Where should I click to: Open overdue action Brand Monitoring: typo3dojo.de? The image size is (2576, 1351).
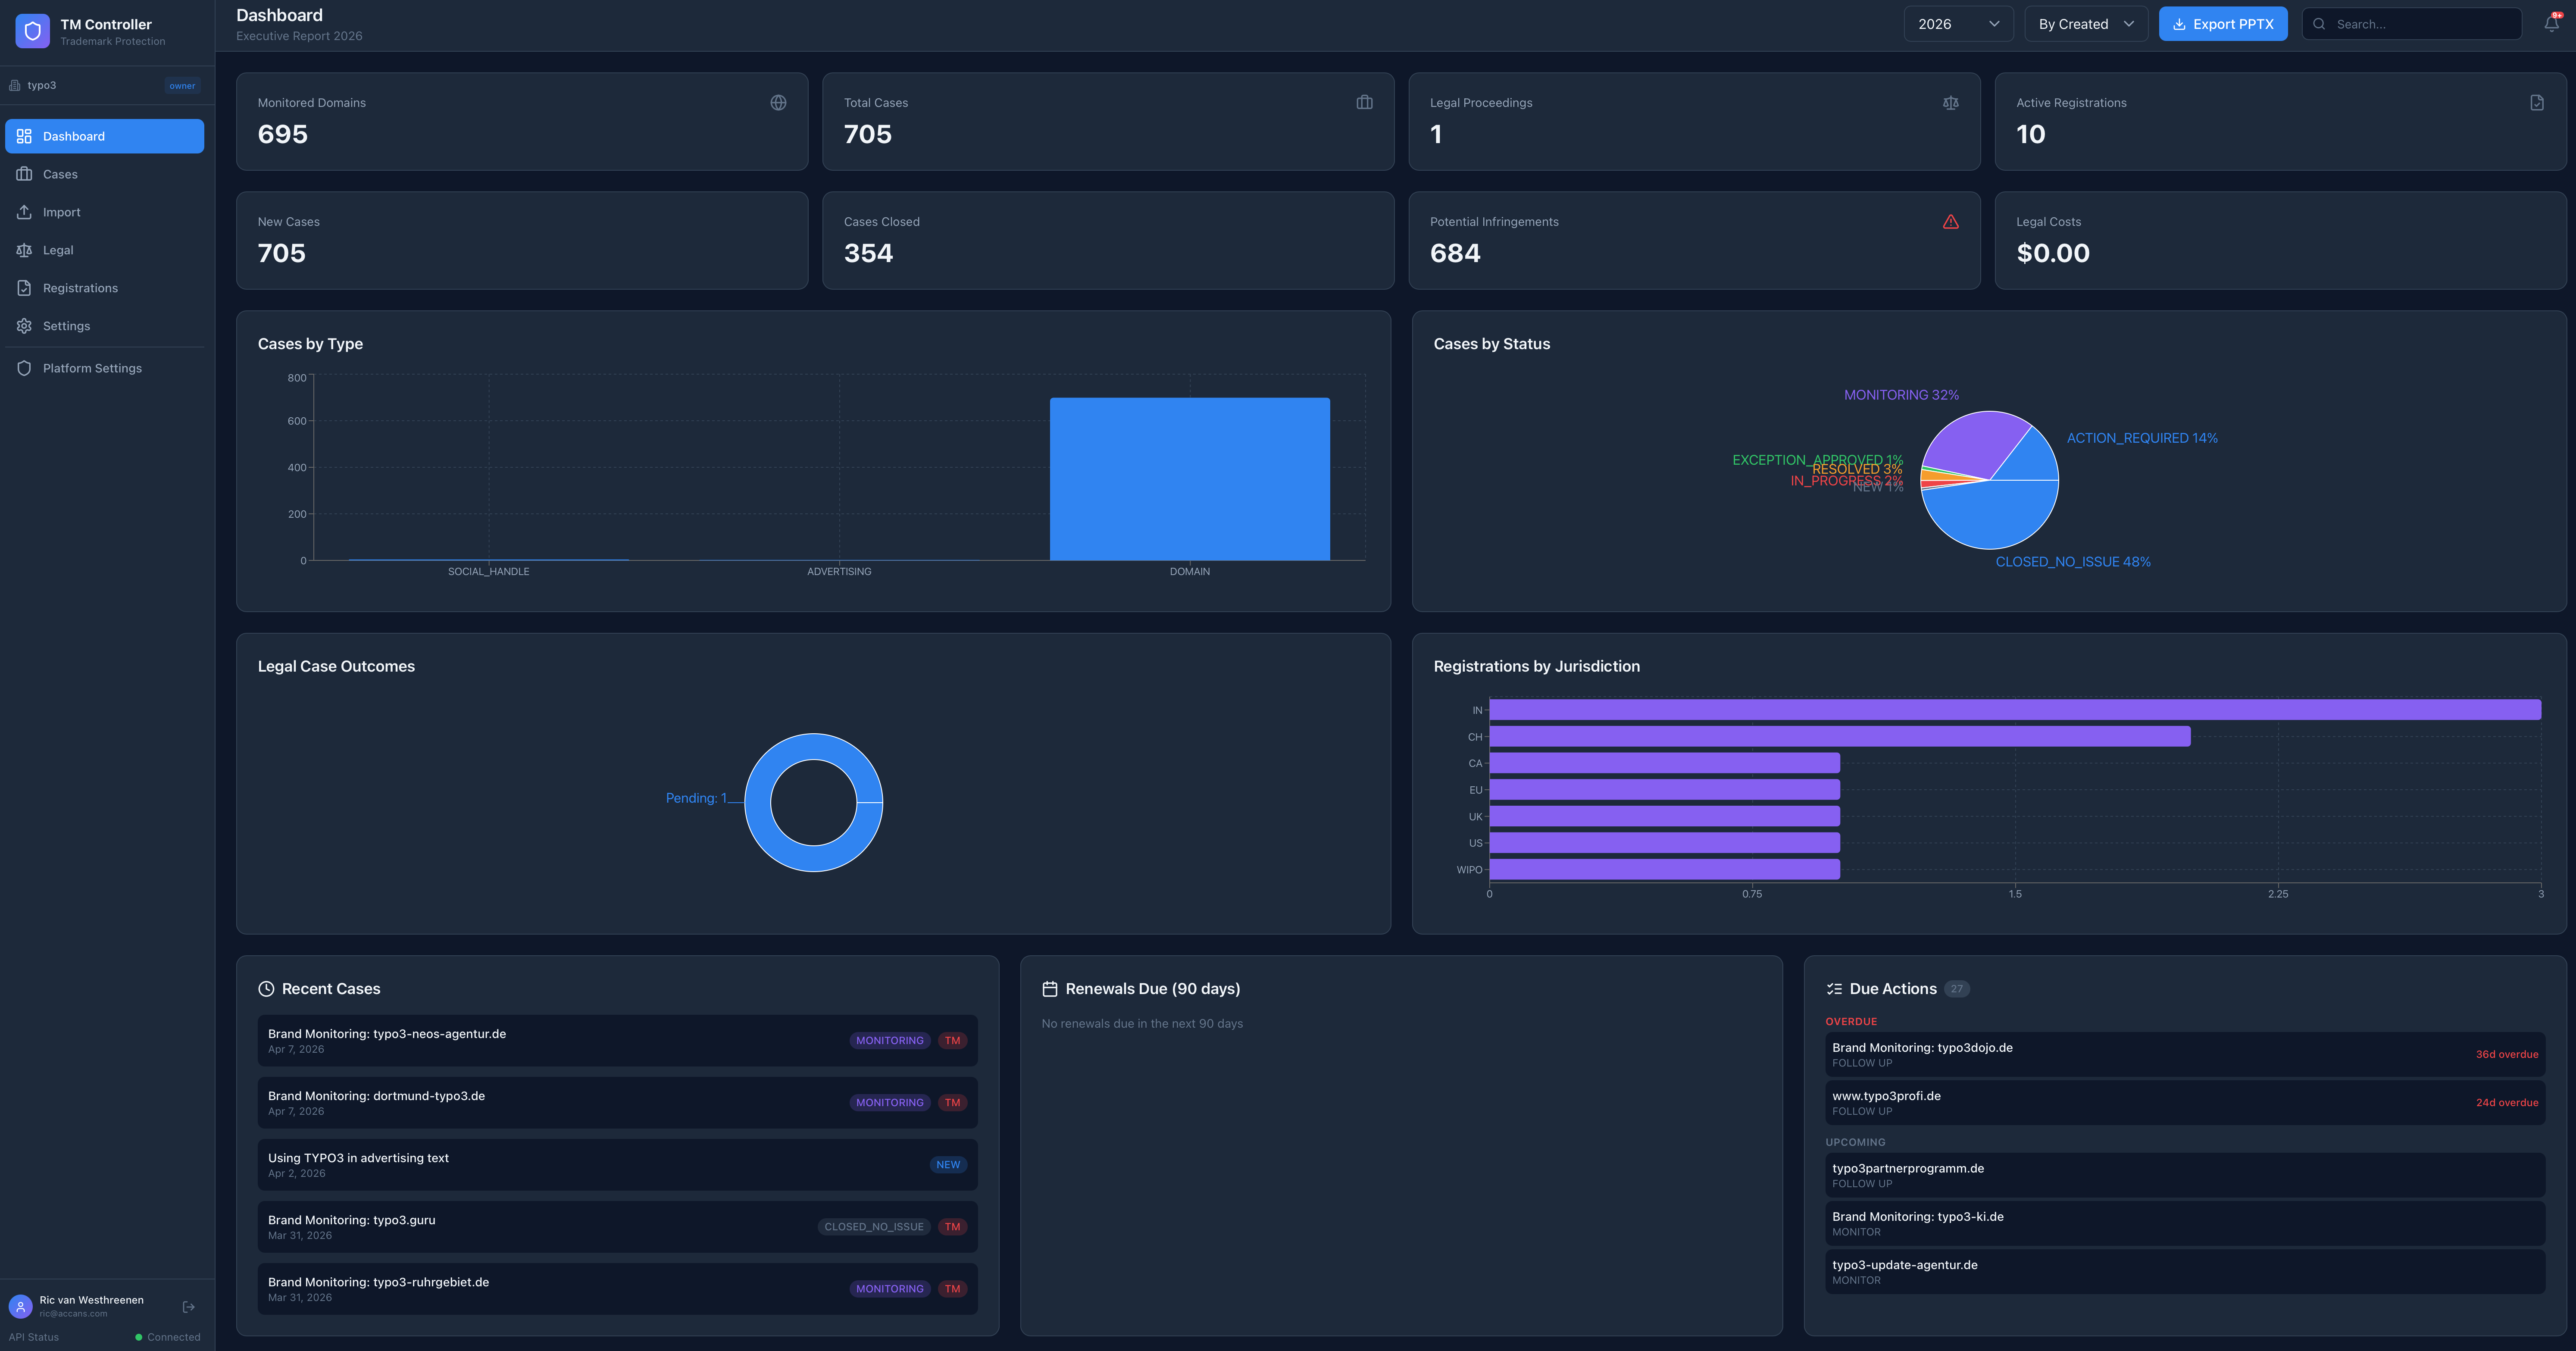(x=2185, y=1055)
